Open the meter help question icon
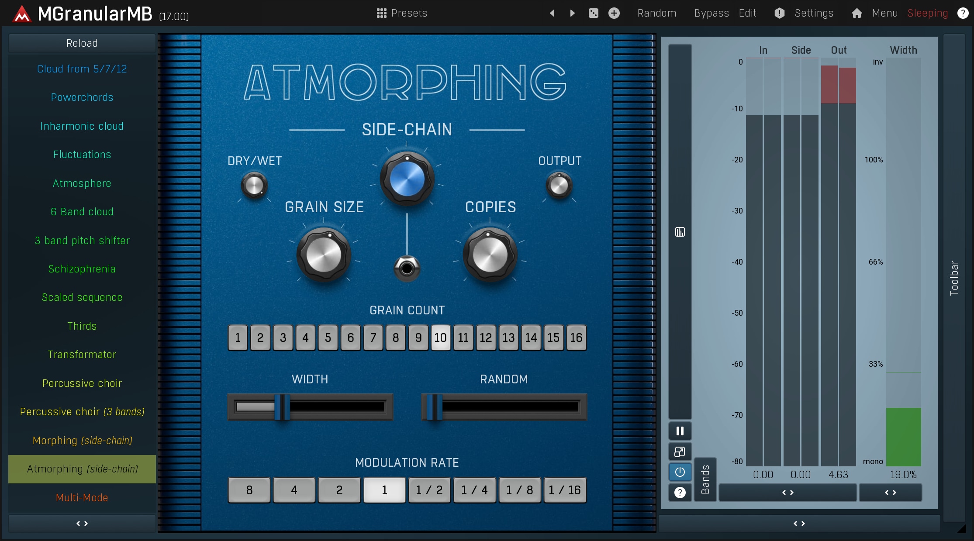The image size is (974, 541). (680, 493)
